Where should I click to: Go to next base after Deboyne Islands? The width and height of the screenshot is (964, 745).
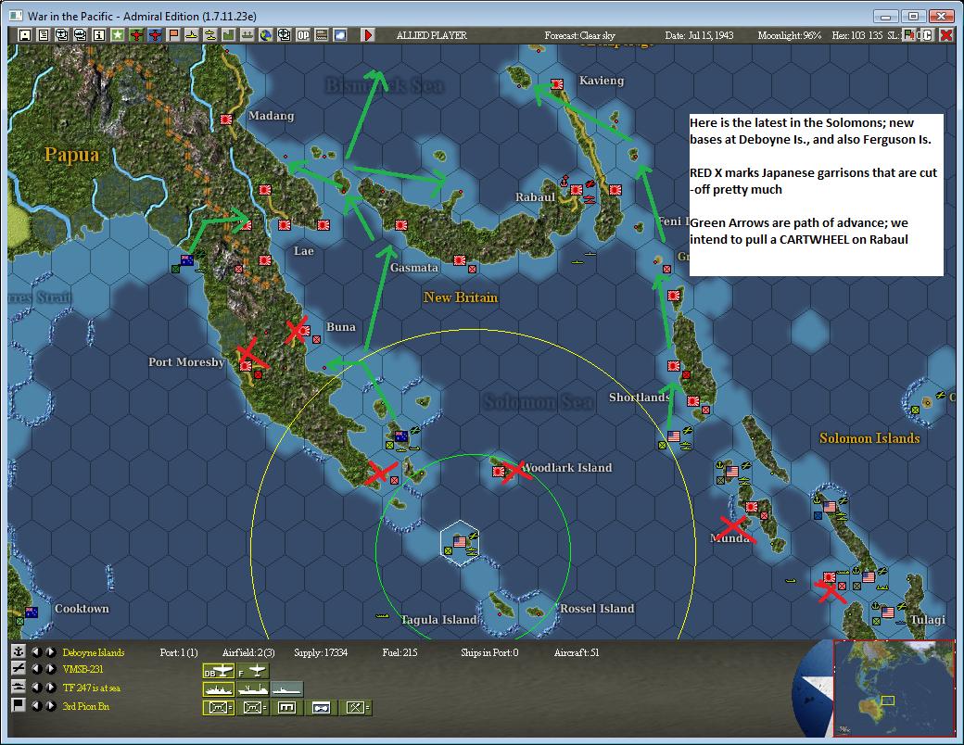point(51,652)
